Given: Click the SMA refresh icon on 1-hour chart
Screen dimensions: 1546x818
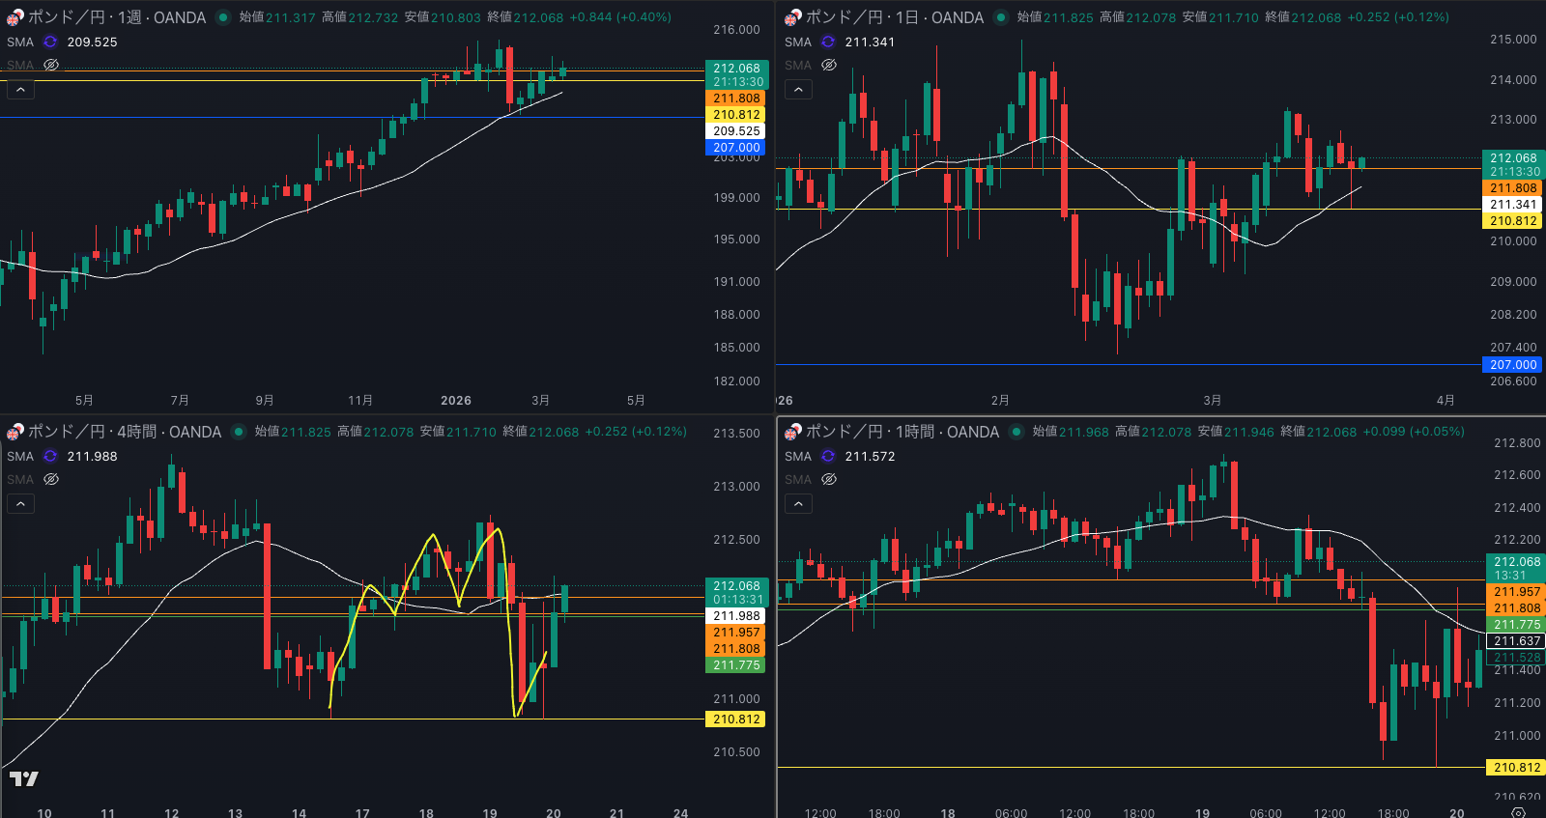Looking at the screenshot, I should [x=828, y=456].
